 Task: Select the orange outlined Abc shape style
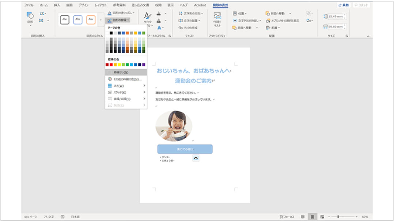91,20
